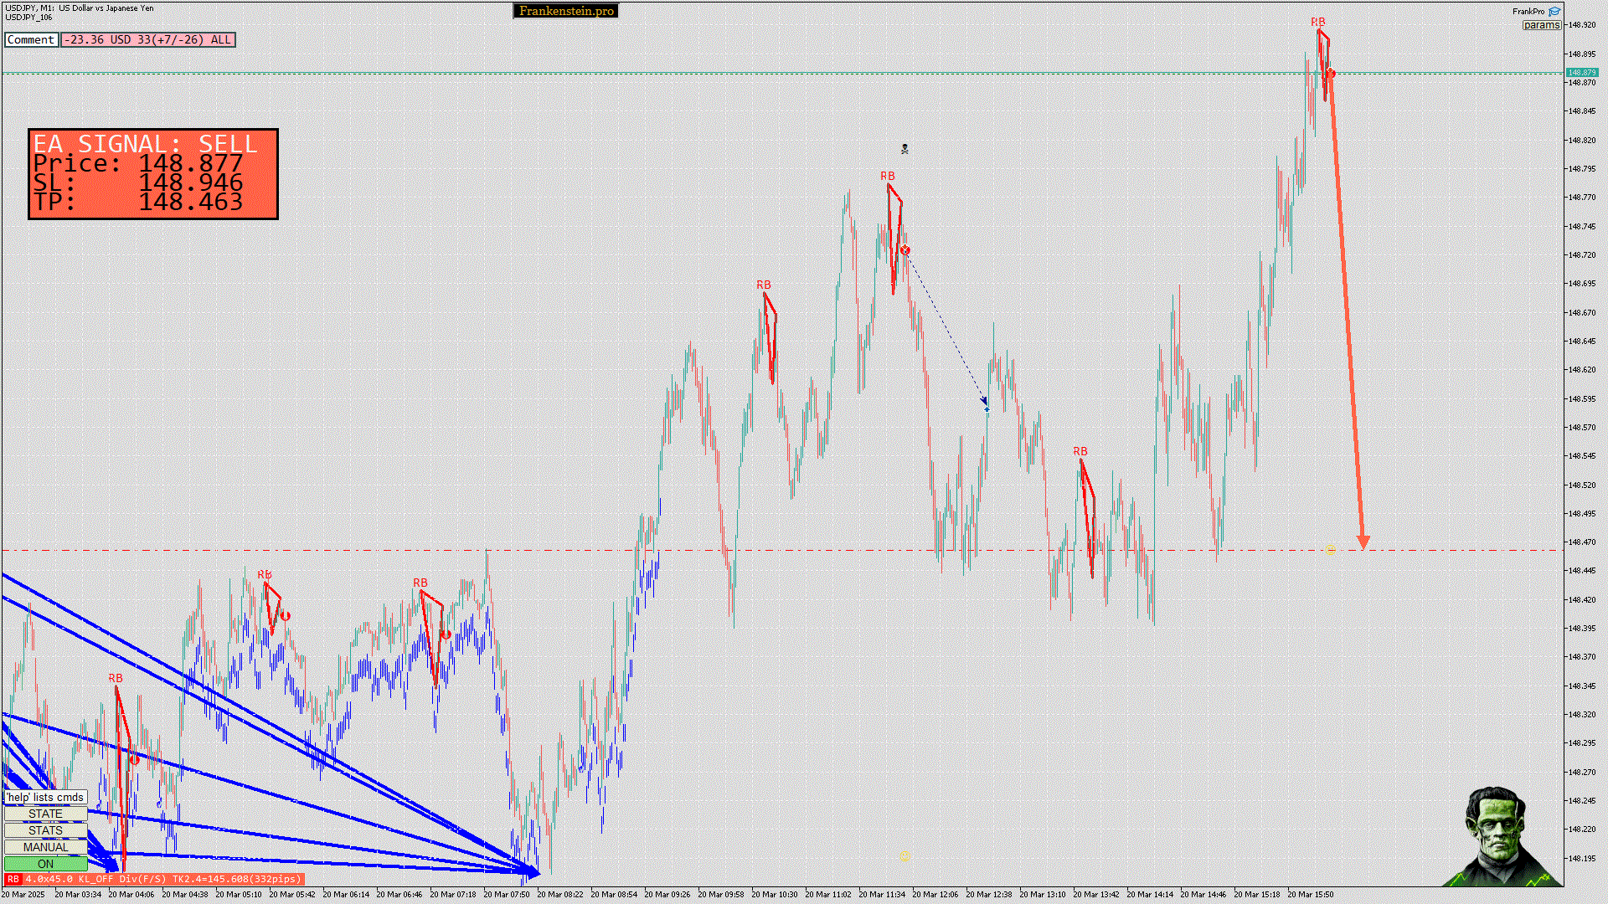Click the profit summary label -23.36 USD
The image size is (1608, 904).
[147, 39]
